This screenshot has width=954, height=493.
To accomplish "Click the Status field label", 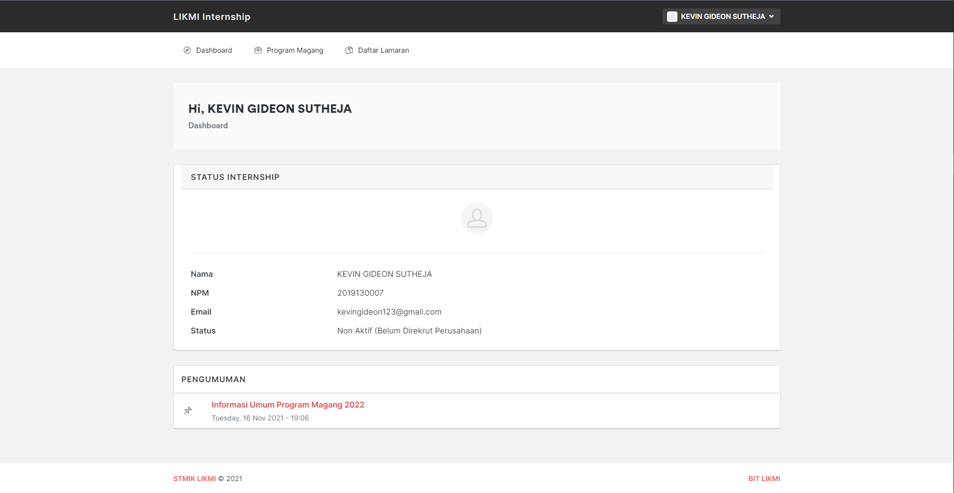I will (203, 330).
